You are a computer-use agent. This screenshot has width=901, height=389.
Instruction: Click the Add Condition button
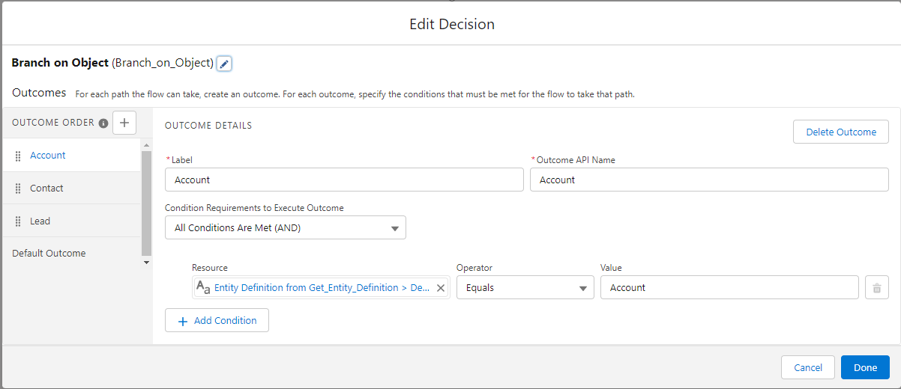pyautogui.click(x=217, y=320)
